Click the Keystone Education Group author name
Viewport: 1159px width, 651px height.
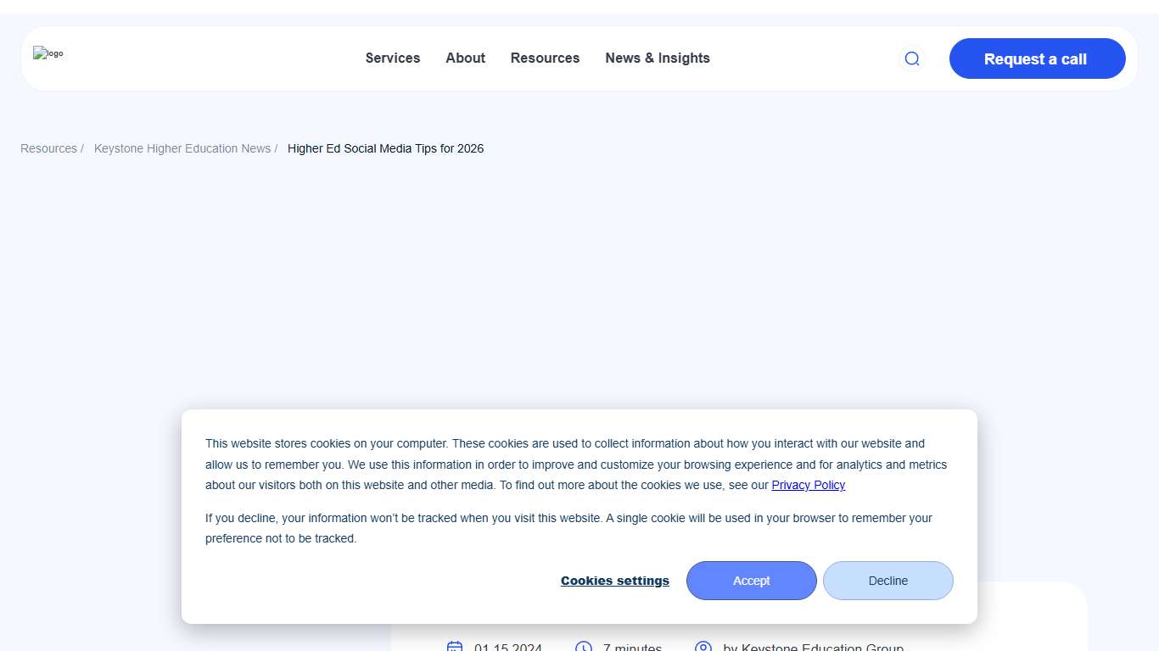(813, 647)
